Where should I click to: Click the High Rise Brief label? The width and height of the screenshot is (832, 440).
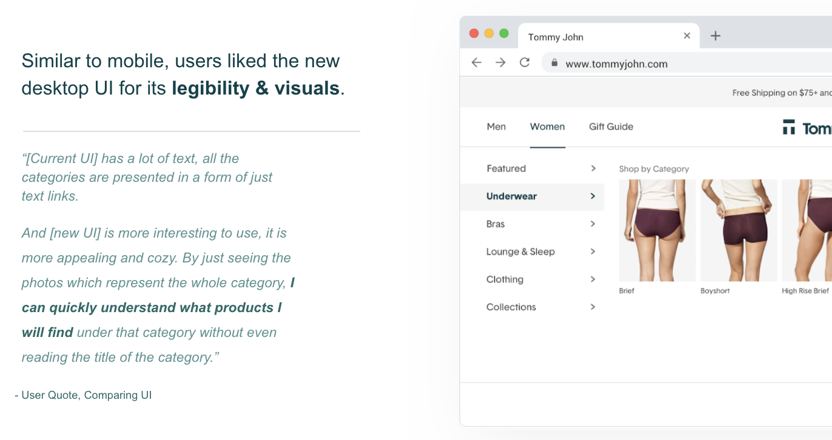(x=805, y=291)
